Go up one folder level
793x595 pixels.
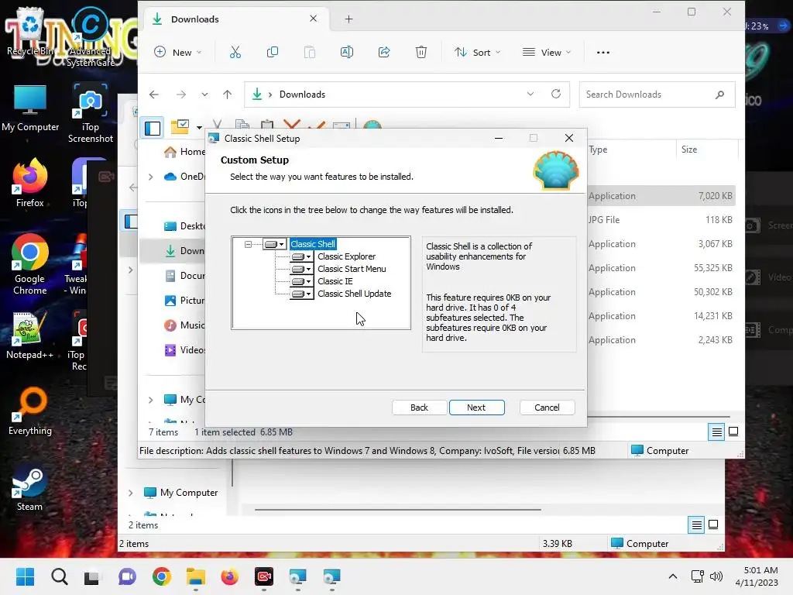pyautogui.click(x=227, y=94)
